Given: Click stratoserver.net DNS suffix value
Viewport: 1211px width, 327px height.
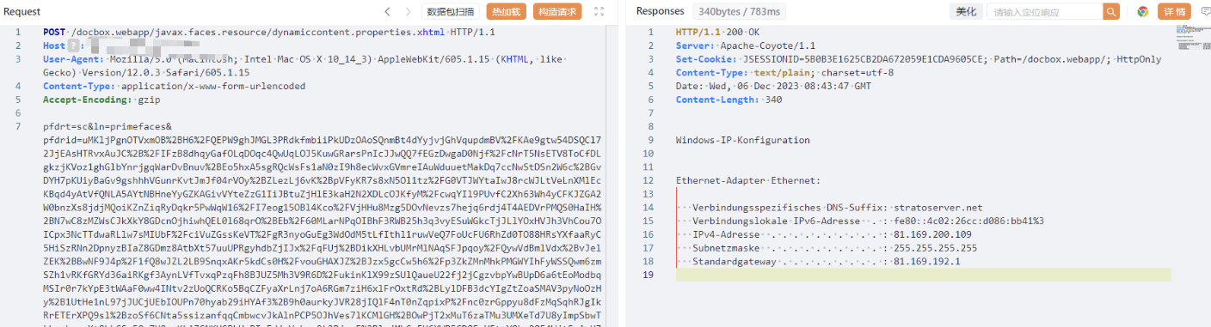Looking at the screenshot, I should pyautogui.click(x=937, y=208).
